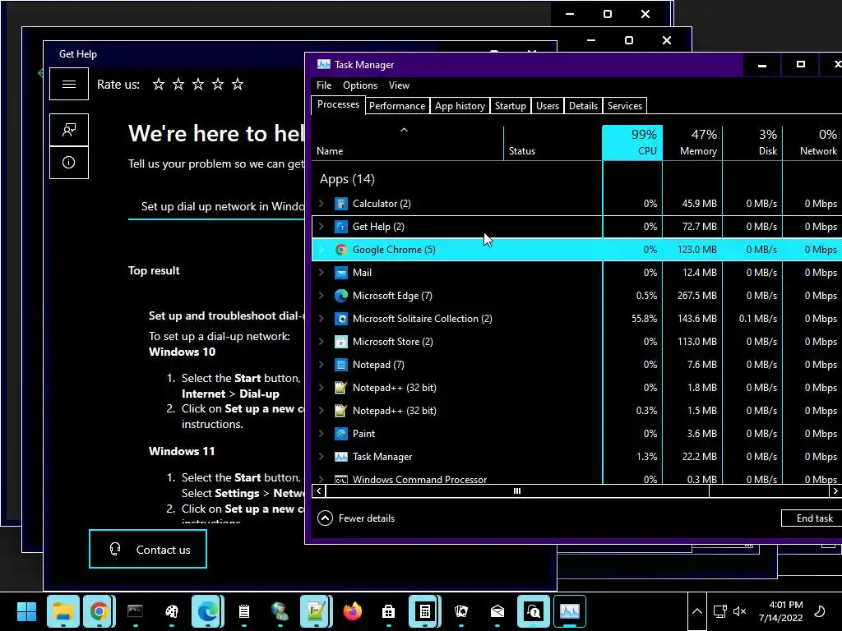Screen dimensions: 842x631
Task: Click the Google Chrome icon in process list
Action: (340, 250)
